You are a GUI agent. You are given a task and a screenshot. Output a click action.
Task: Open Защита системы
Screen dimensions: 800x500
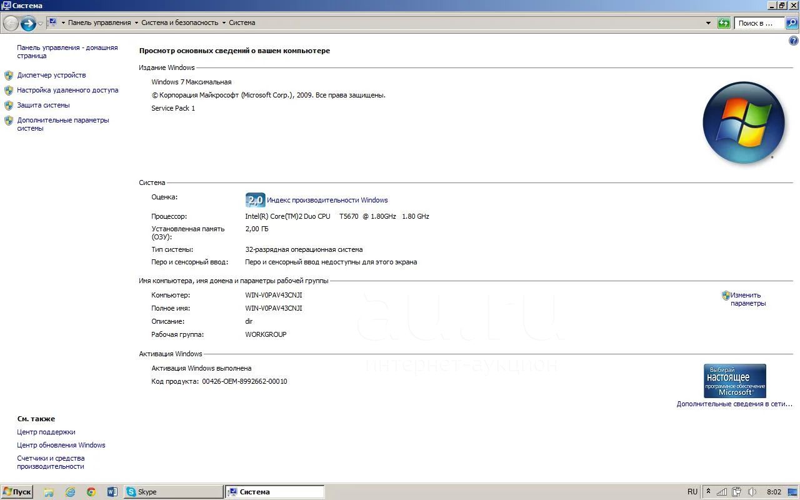pos(43,105)
